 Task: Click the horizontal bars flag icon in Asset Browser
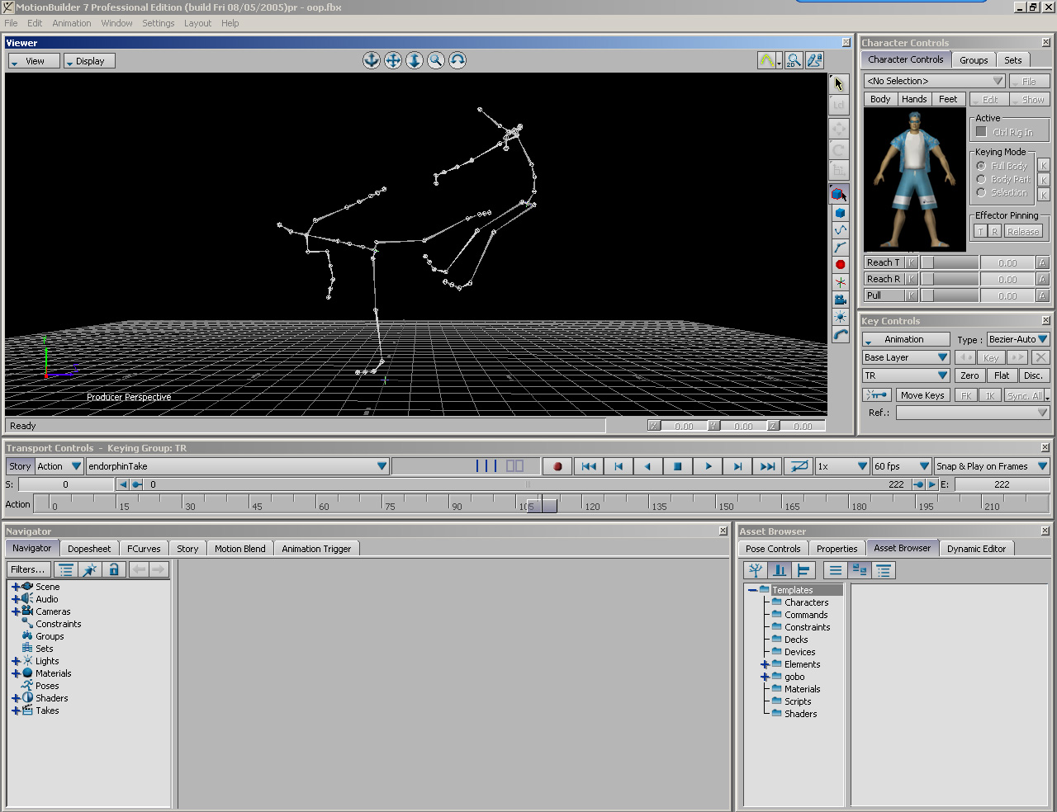pyautogui.click(x=803, y=570)
